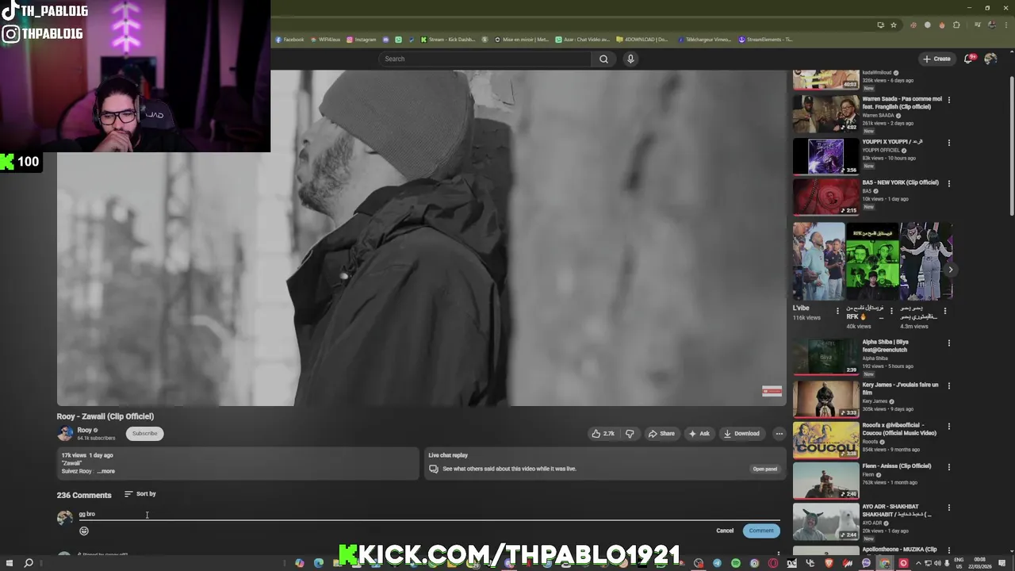Open the 4DOWNLOAD bookmark
This screenshot has height=571, width=1015.
[x=642, y=40]
